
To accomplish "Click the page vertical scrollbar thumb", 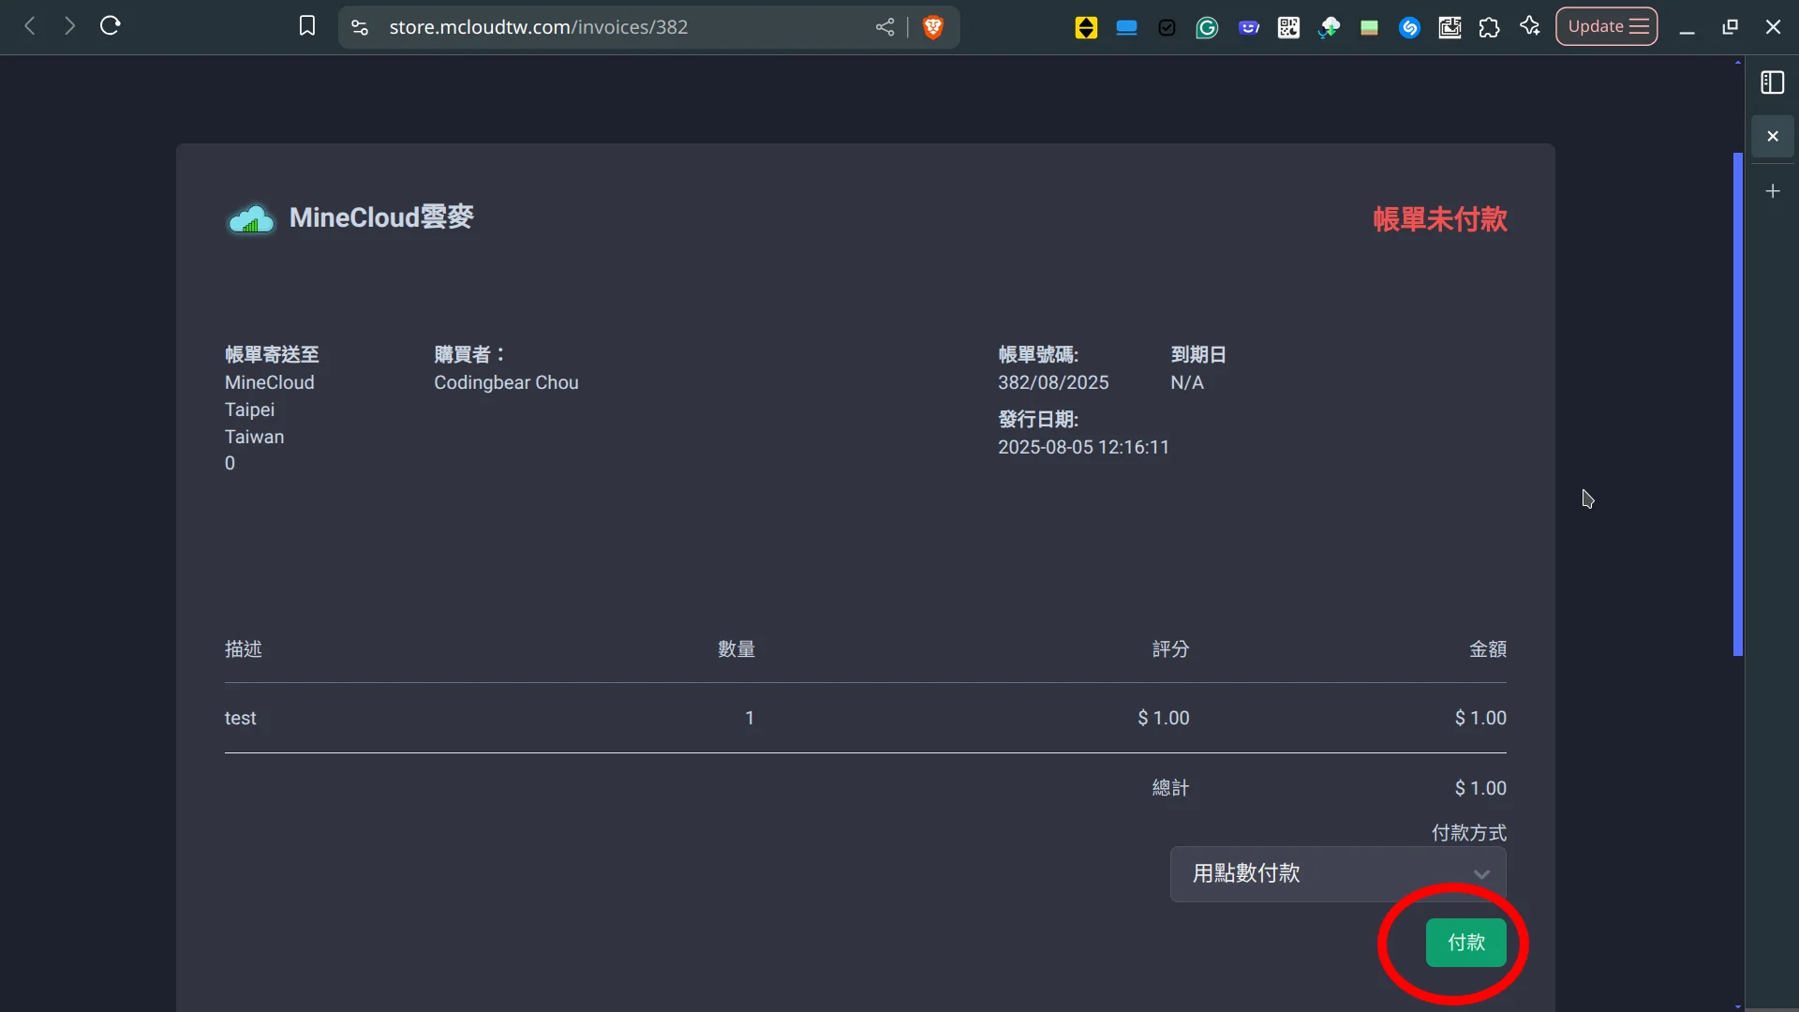I will click(x=1737, y=403).
